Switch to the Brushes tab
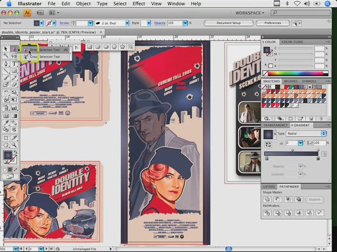The image size is (337, 252). pos(291,81)
